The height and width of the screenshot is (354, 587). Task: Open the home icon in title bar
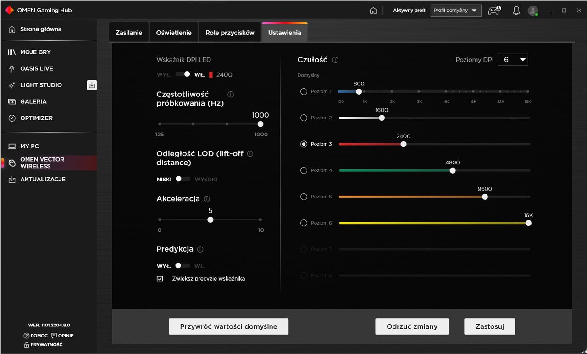coord(373,11)
